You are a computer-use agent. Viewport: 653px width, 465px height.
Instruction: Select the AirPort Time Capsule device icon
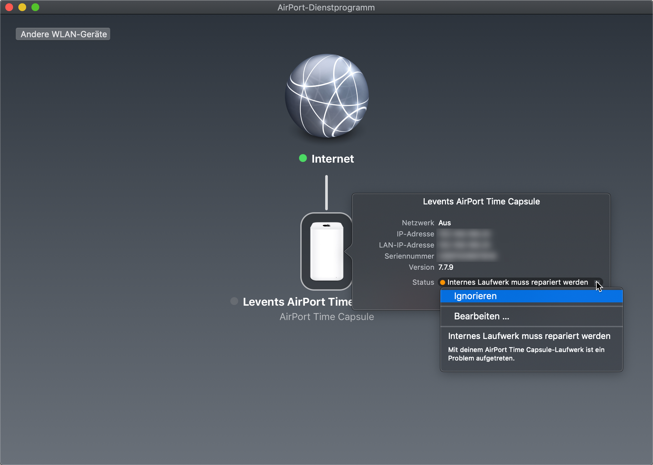click(326, 251)
